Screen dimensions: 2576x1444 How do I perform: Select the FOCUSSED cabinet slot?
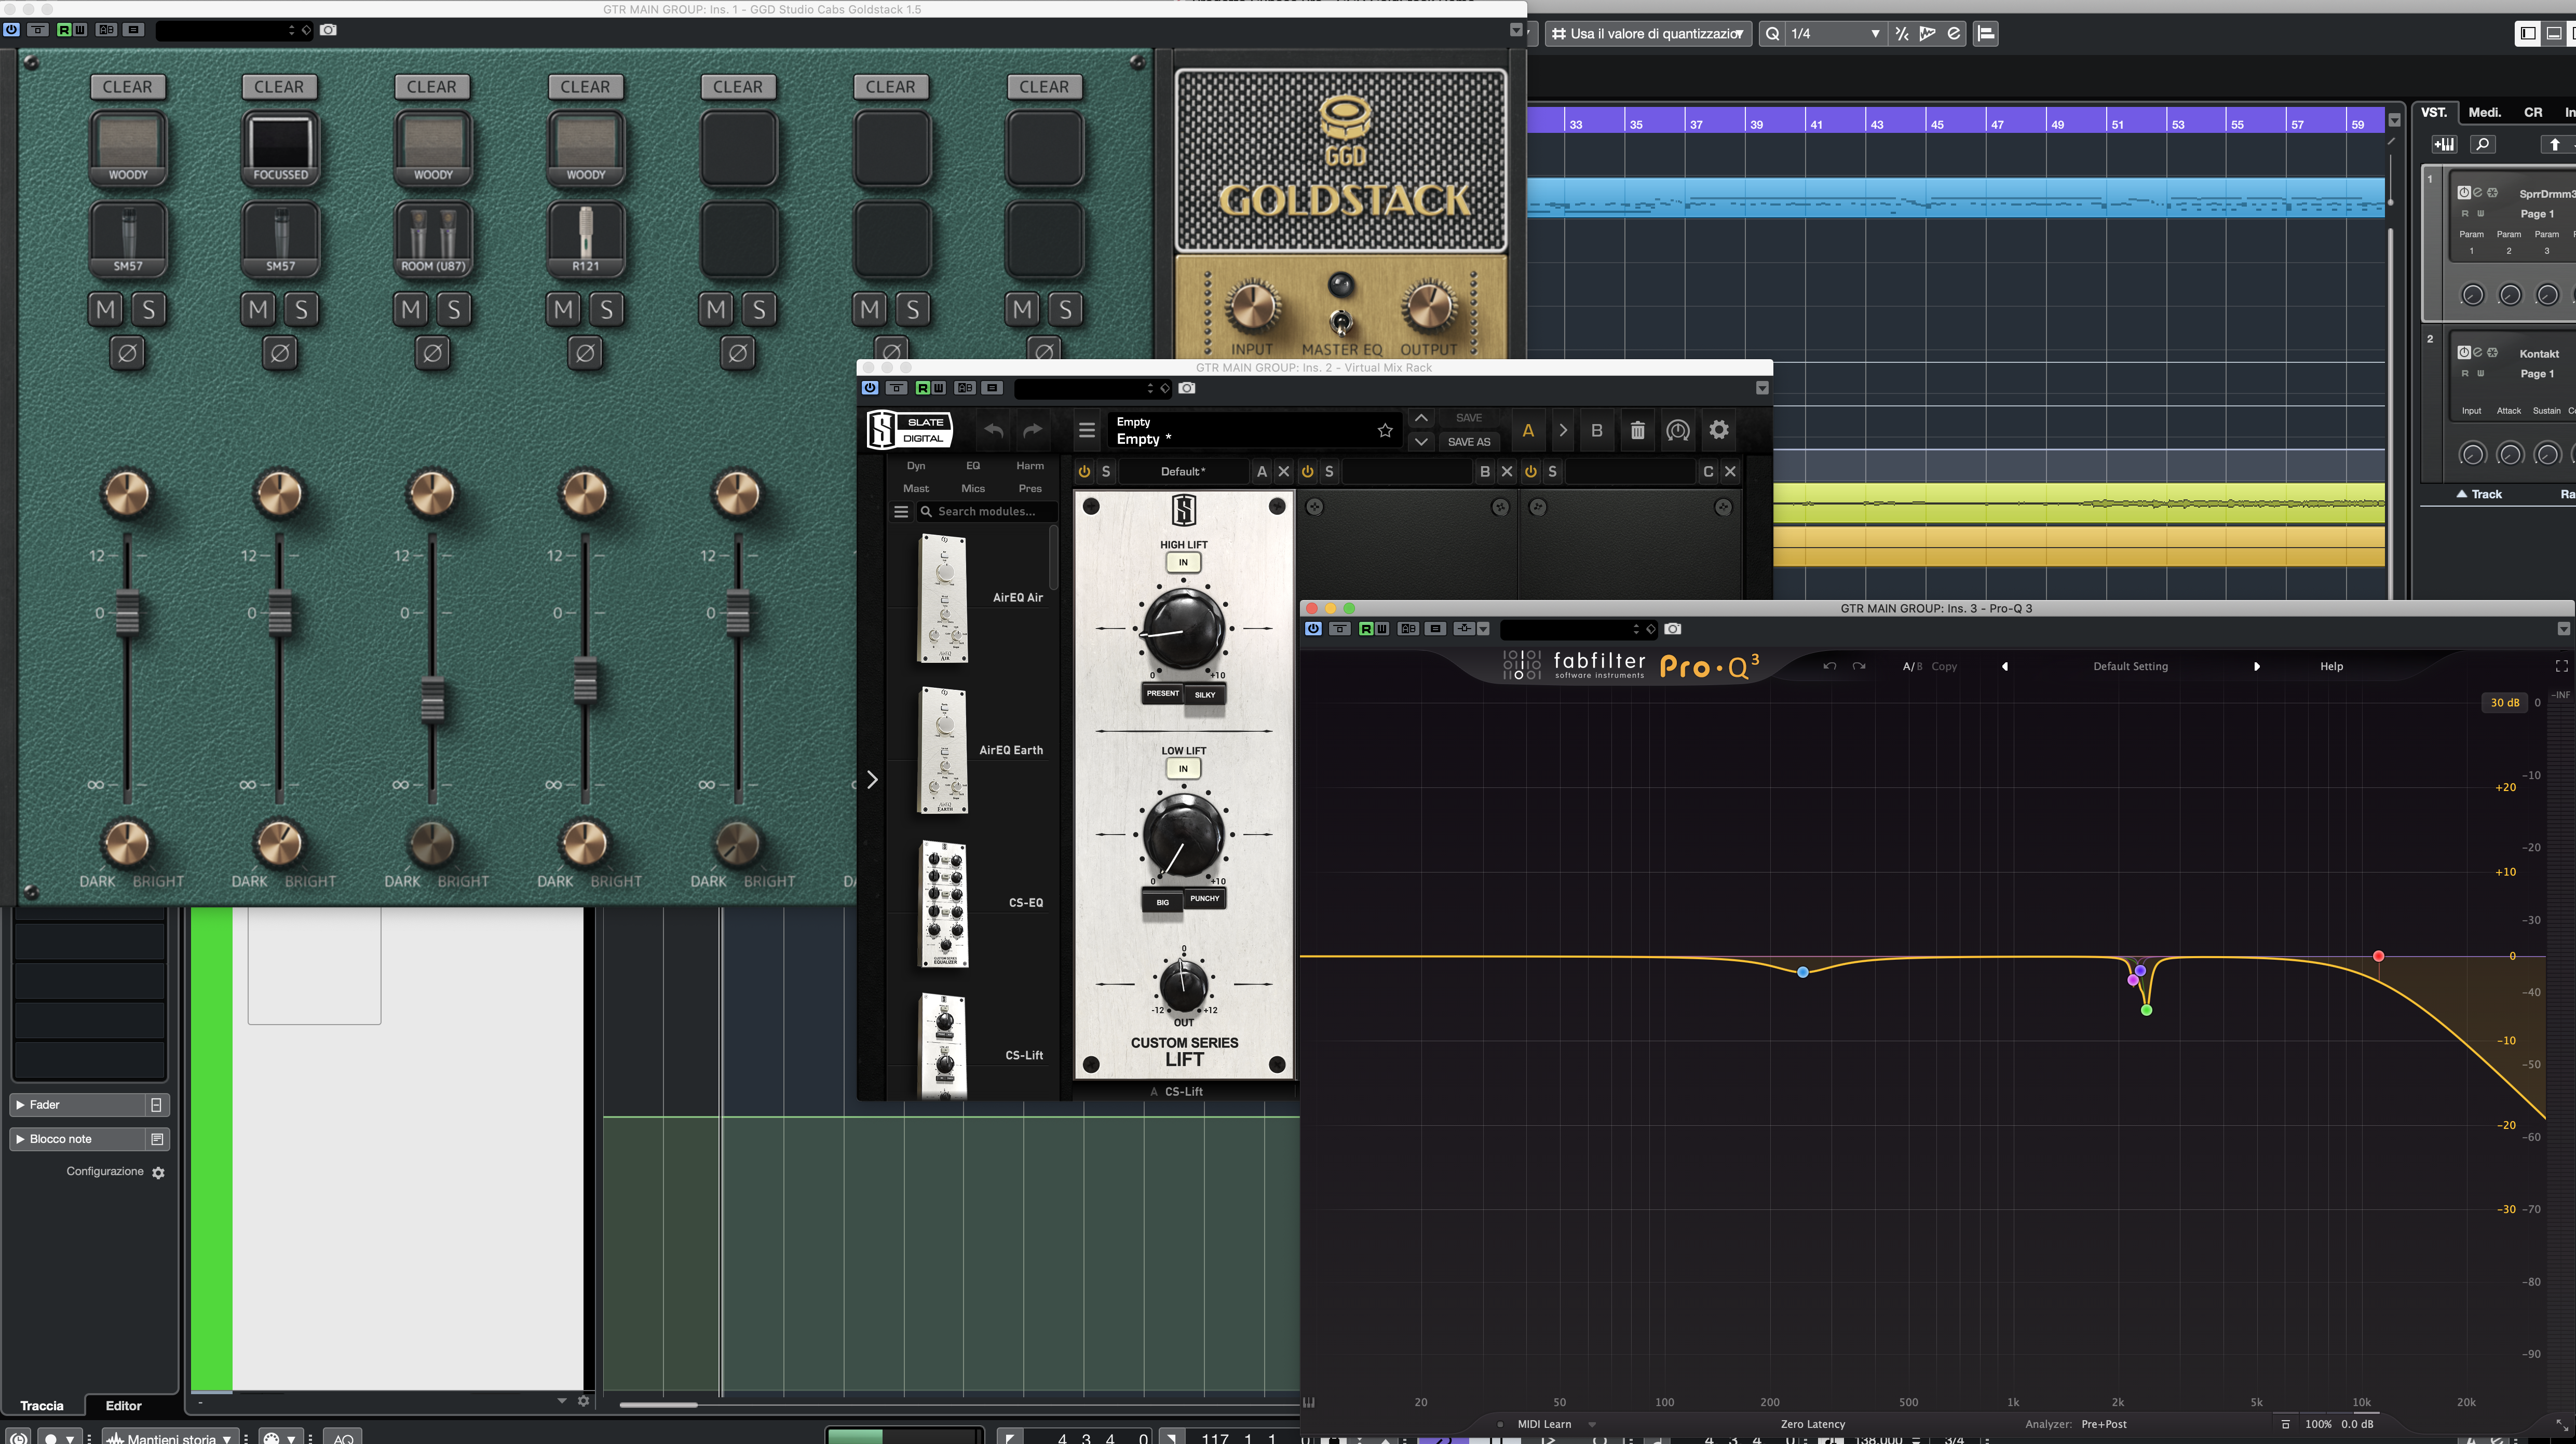(281, 147)
